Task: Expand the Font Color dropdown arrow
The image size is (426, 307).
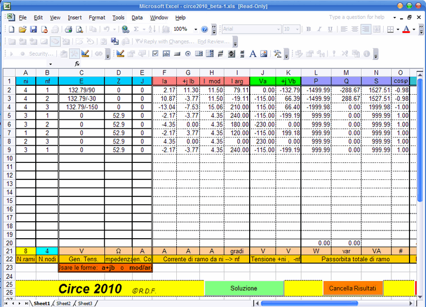Action: point(414,29)
